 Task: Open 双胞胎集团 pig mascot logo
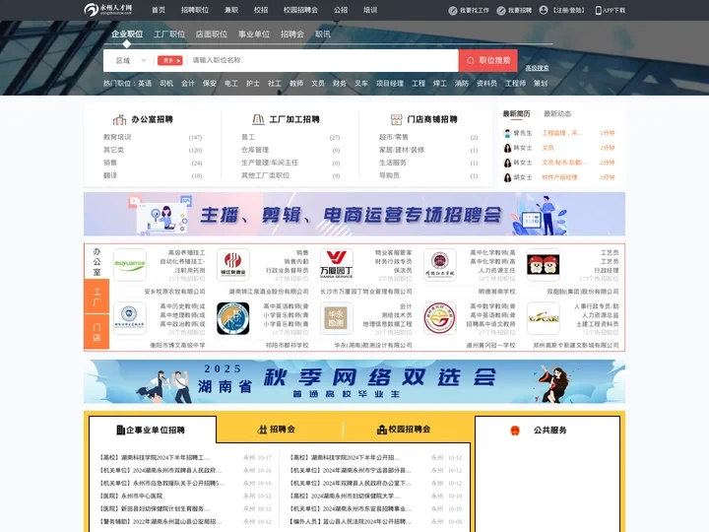coord(543,265)
